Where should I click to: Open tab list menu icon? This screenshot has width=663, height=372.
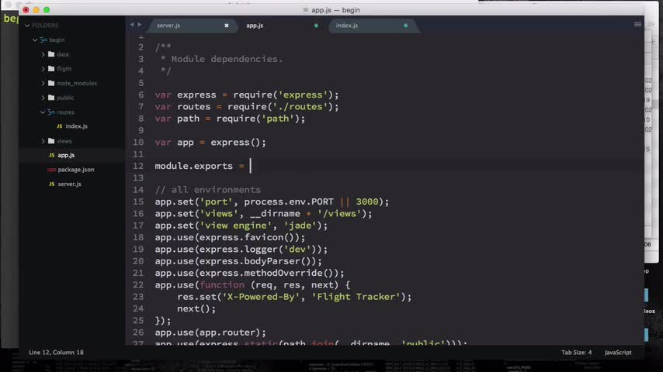click(x=637, y=25)
